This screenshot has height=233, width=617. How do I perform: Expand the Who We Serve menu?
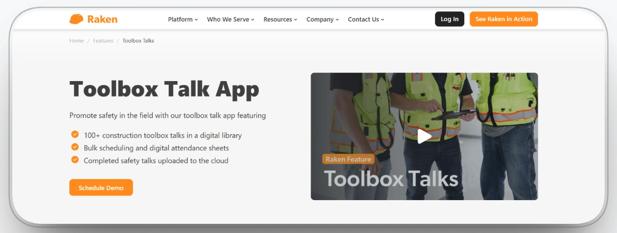pos(231,20)
